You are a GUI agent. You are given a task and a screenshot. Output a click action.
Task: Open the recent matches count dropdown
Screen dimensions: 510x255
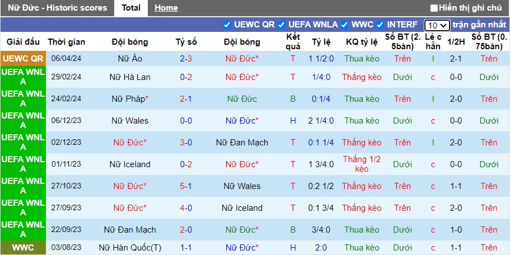point(437,25)
